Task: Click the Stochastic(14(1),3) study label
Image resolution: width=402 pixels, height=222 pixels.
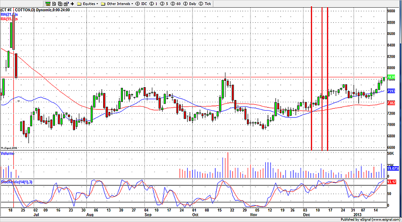Action: coord(17,182)
